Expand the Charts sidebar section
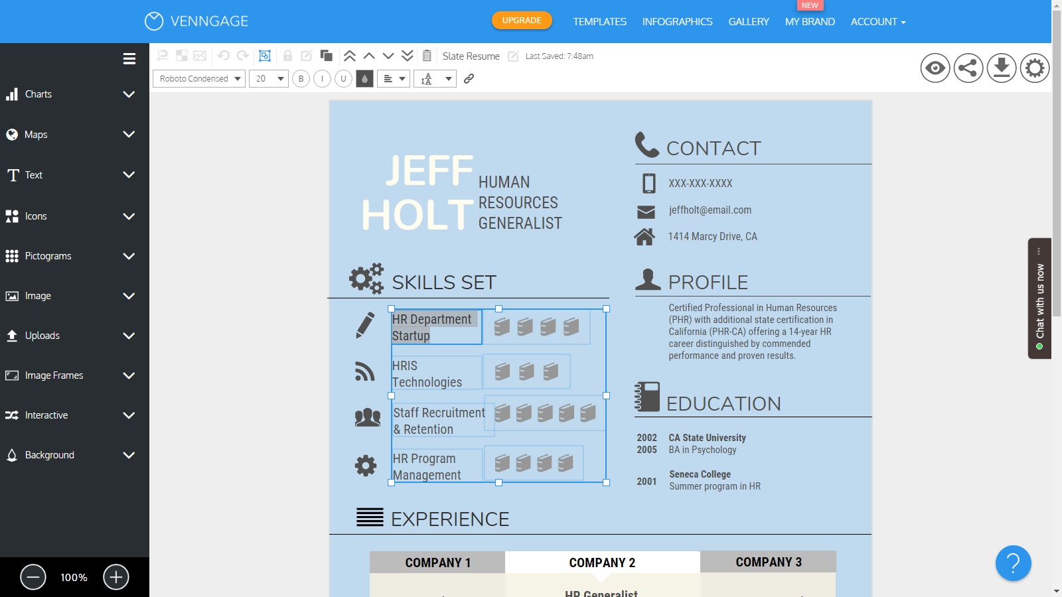1062x597 pixels. [x=73, y=94]
